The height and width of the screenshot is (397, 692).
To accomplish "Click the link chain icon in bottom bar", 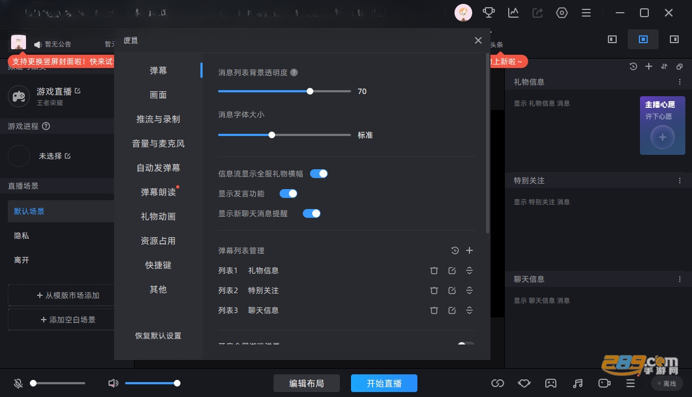I will (x=497, y=383).
